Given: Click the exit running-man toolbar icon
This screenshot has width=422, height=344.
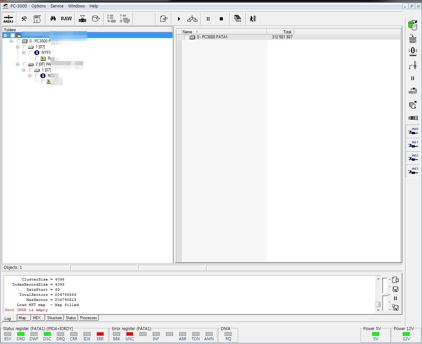Looking at the screenshot, I should coord(253,19).
